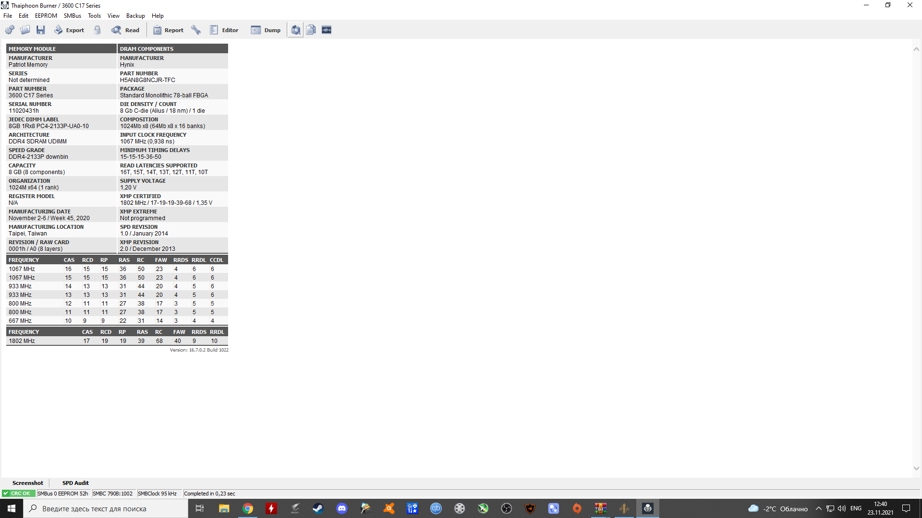
Task: Click the scrollbar down arrow
Action: 916,469
